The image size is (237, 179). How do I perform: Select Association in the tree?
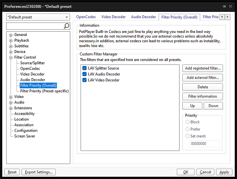pos(24,125)
